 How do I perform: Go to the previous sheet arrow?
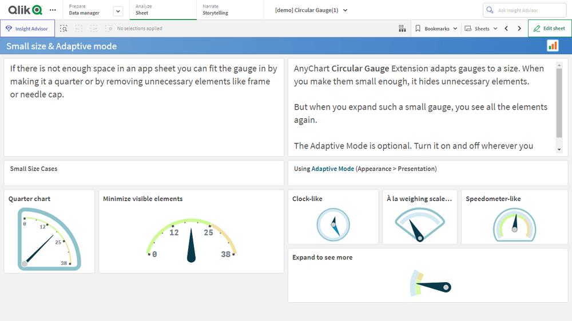[x=506, y=29]
